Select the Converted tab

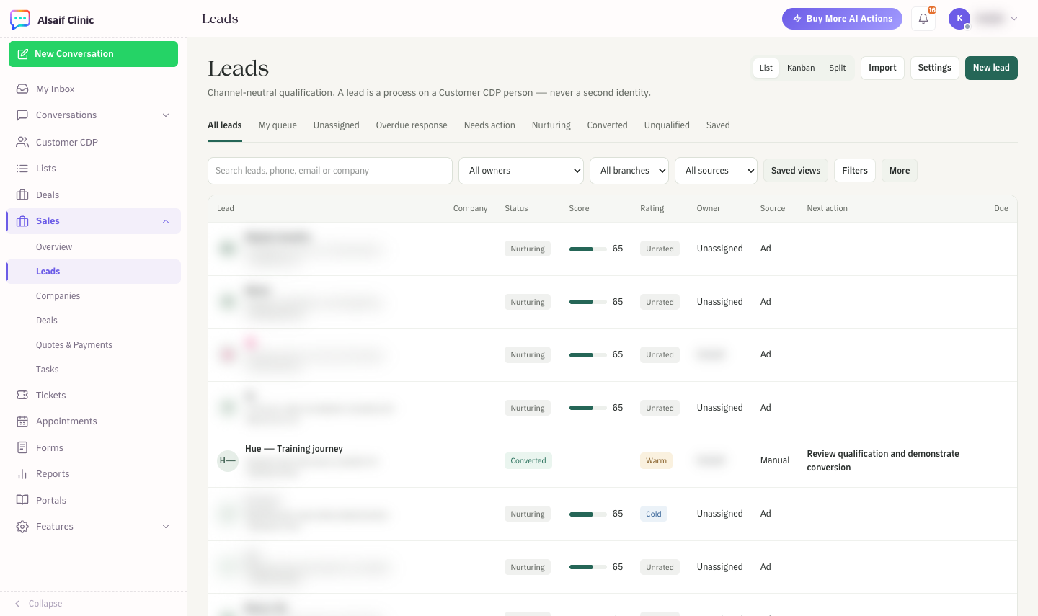[x=608, y=125]
